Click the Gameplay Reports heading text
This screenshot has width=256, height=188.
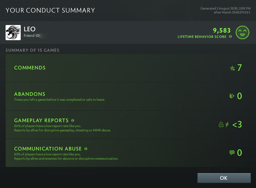tap(41, 121)
